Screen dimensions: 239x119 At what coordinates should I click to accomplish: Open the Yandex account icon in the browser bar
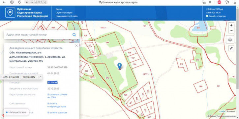point(12,2)
